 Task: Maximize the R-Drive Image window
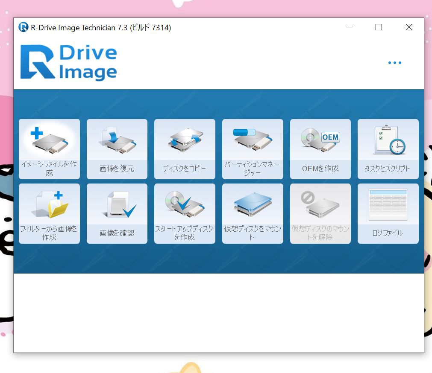(x=379, y=27)
